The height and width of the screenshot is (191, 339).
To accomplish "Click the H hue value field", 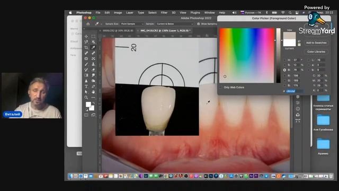I will (296, 60).
